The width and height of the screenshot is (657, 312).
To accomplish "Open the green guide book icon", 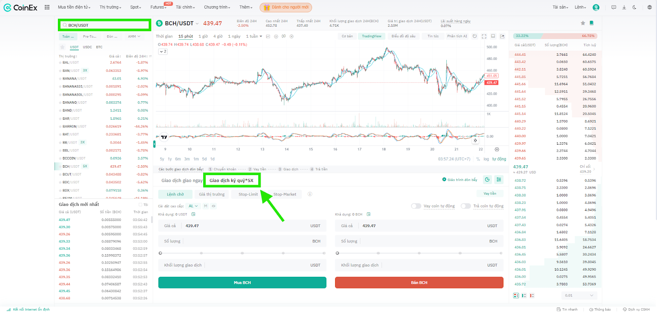I will [592, 23].
